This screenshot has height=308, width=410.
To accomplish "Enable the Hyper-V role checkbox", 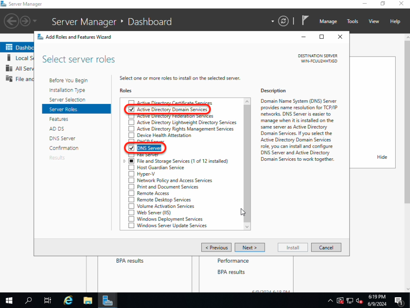I will coord(131,174).
